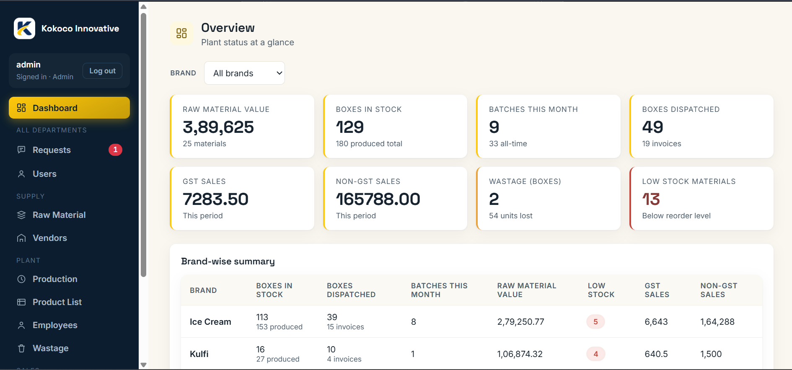Click the Requests notification badge

pos(115,150)
